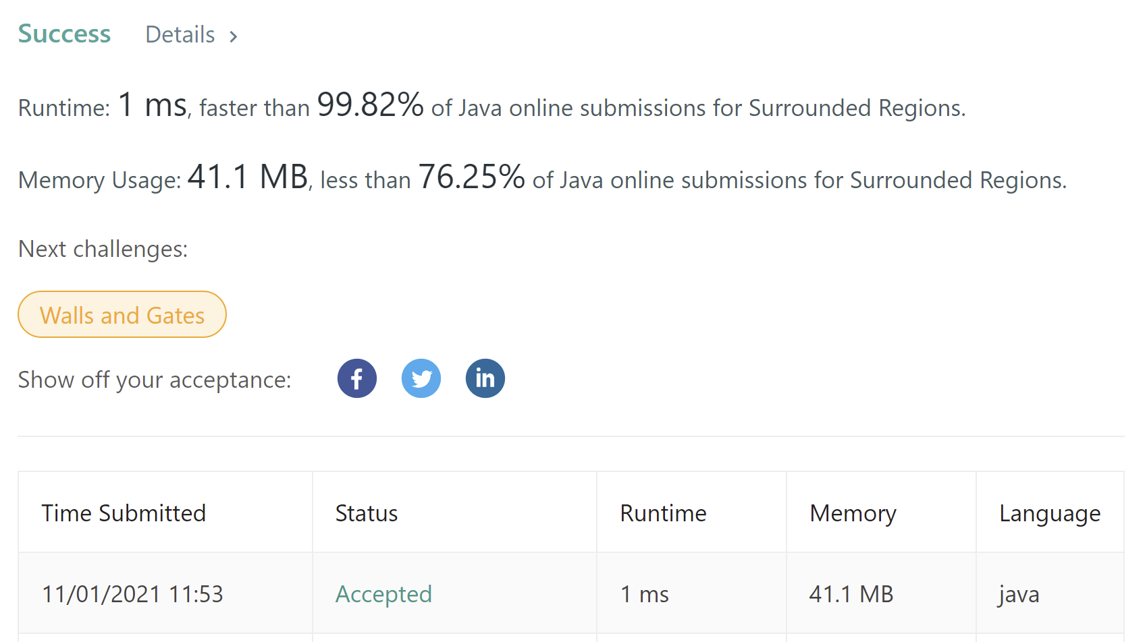The height and width of the screenshot is (642, 1147).
Task: Click the 76.25% memory percentile text
Action: 471,177
